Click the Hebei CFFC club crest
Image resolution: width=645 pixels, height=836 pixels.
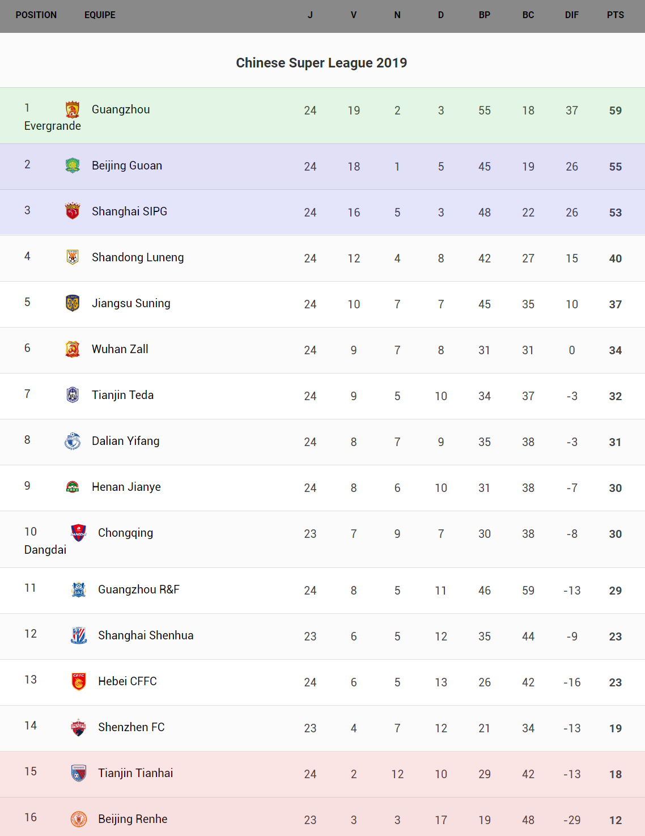[79, 681]
